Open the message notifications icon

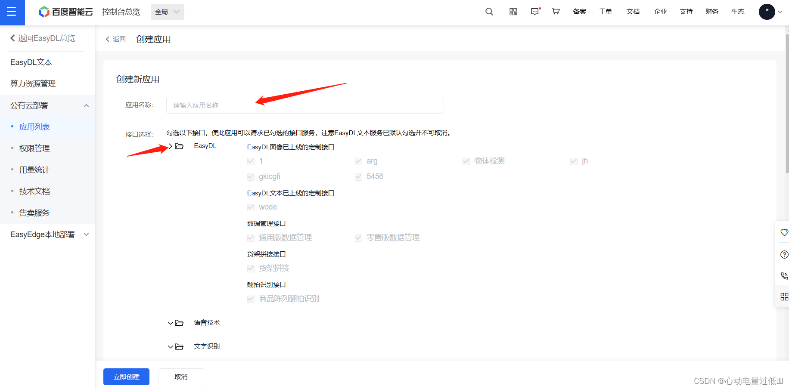535,12
